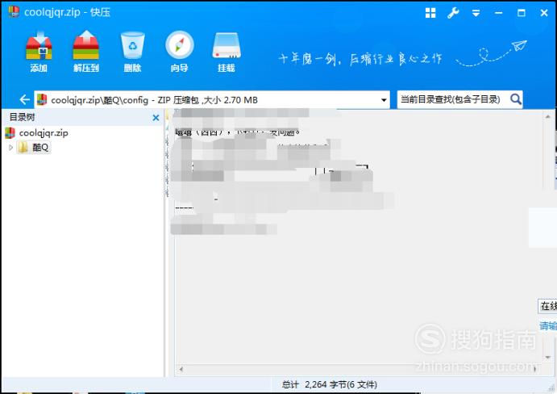The width and height of the screenshot is (557, 394).
Task: Minimize the 快压 window
Action: [x=498, y=13]
